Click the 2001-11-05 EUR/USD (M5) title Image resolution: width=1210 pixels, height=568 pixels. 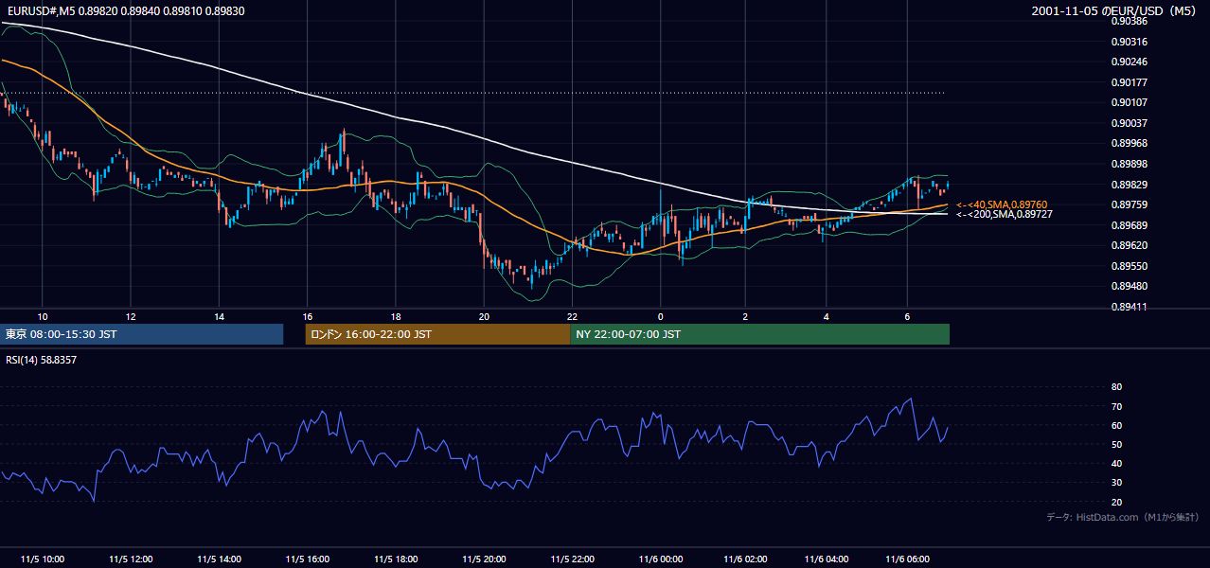tap(1113, 11)
